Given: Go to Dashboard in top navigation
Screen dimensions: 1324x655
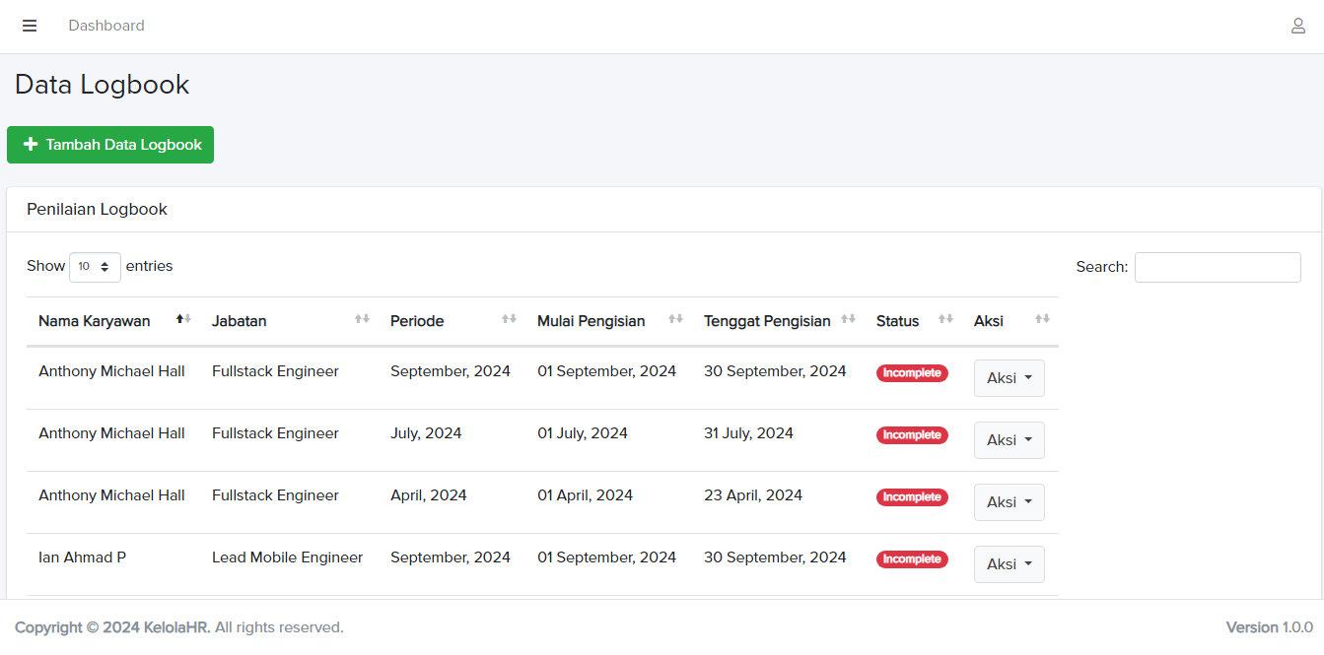Looking at the screenshot, I should click(106, 26).
